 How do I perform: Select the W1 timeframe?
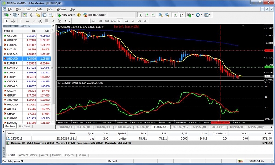click(x=139, y=21)
